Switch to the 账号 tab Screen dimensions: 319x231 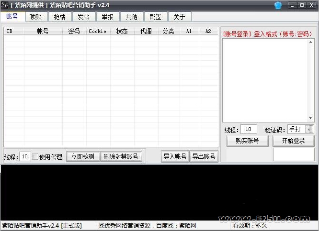click(12, 16)
